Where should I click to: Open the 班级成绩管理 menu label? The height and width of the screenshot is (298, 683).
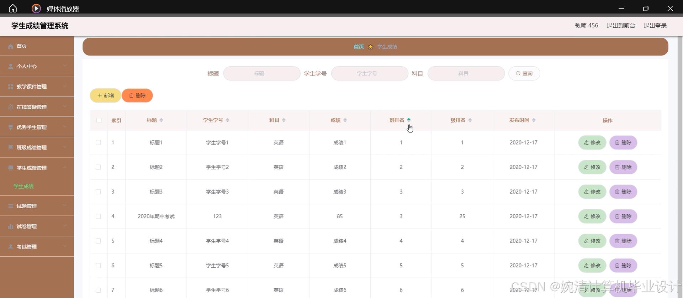[x=32, y=148]
